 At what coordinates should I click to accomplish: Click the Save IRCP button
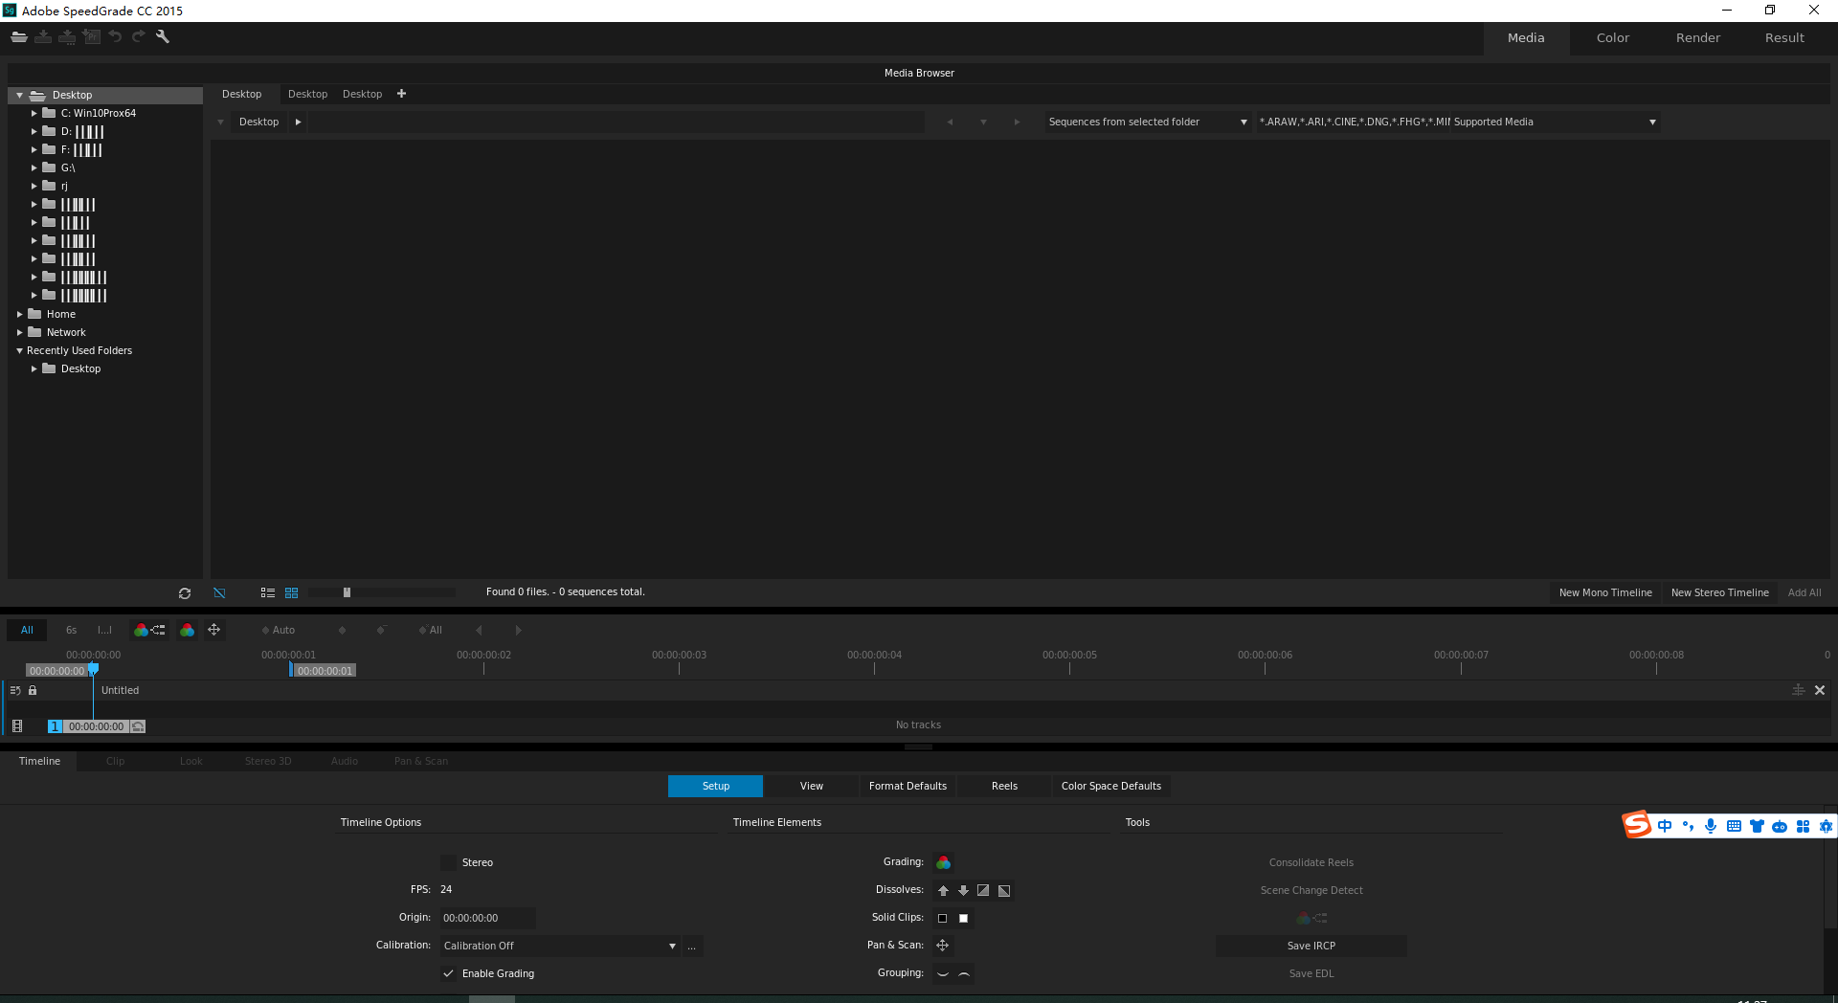(x=1311, y=946)
